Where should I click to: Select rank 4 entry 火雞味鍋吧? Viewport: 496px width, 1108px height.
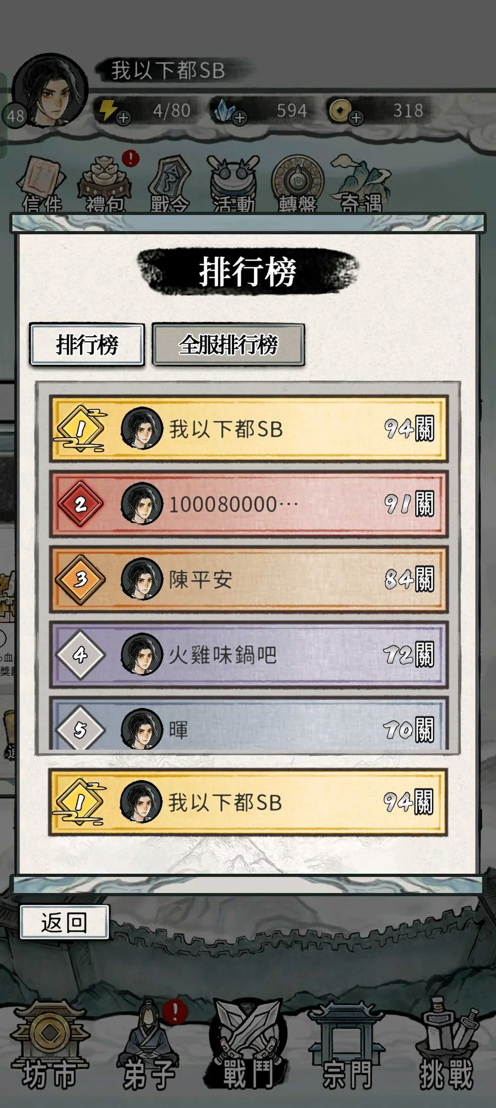pos(249,654)
